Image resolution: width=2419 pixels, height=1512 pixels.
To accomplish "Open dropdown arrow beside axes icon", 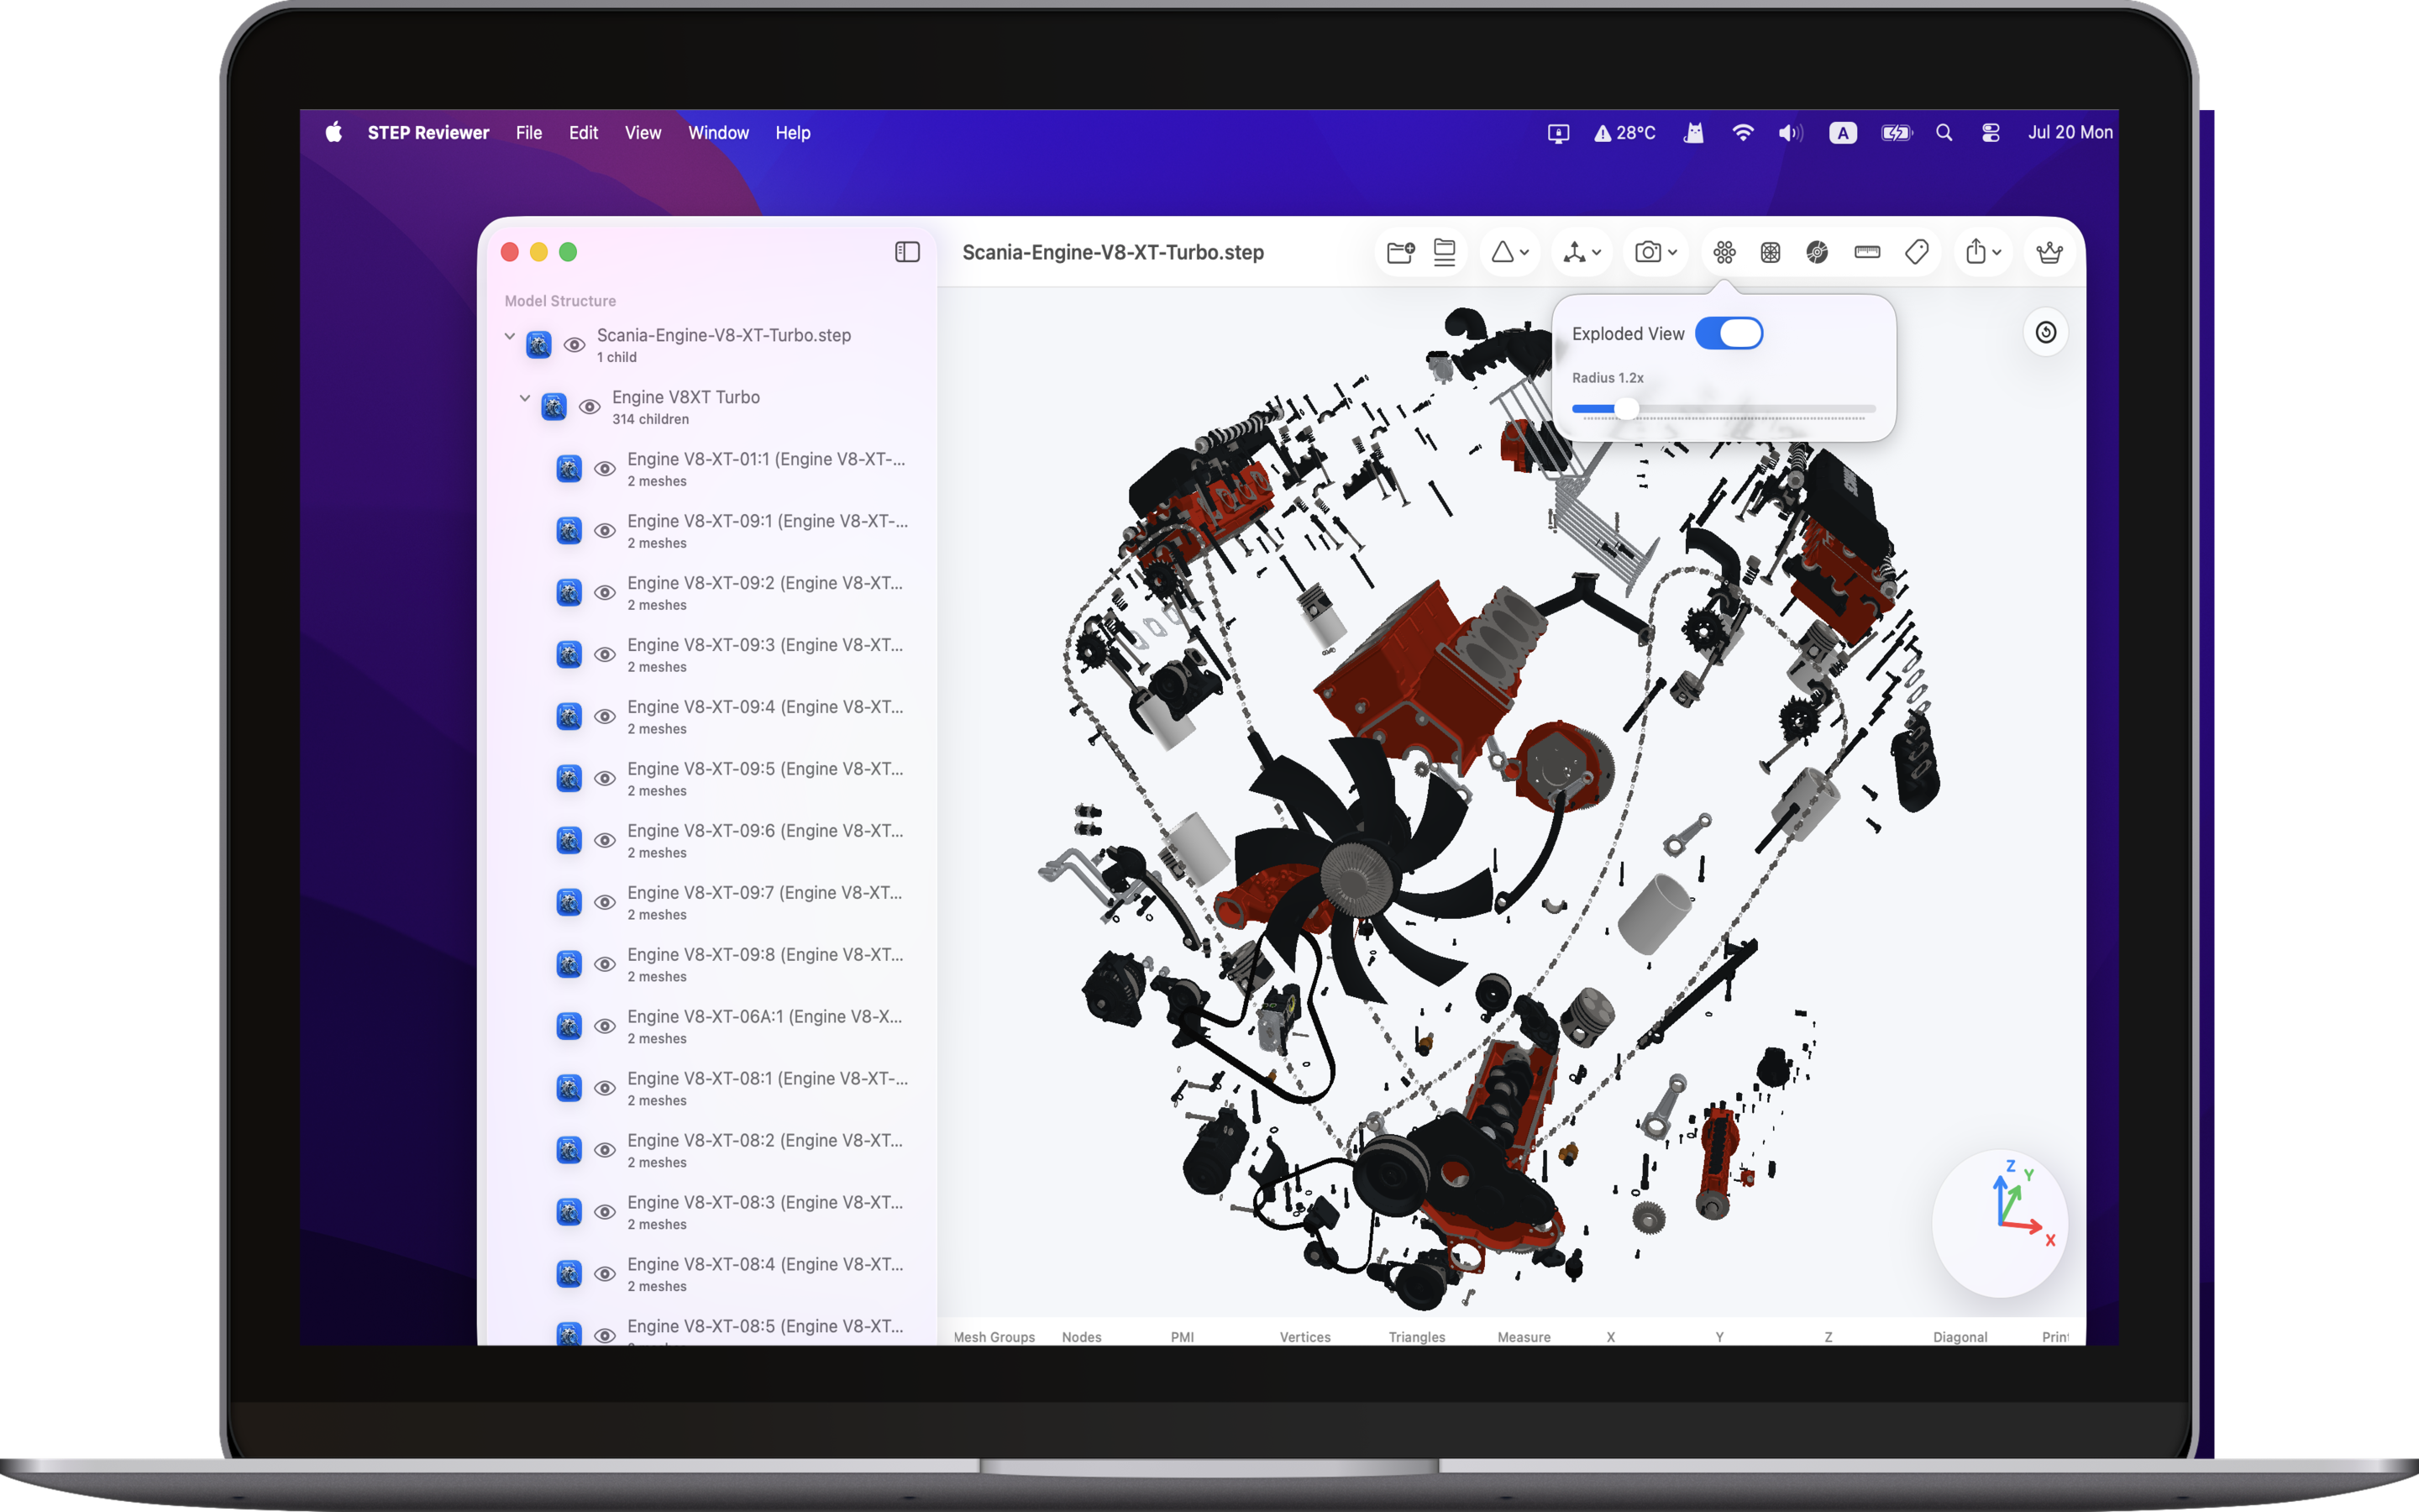I will 1597,253.
